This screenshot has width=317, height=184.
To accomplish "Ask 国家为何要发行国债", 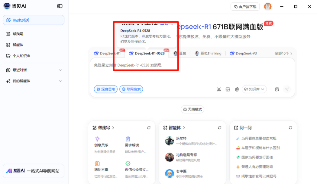I will (x=254, y=157).
